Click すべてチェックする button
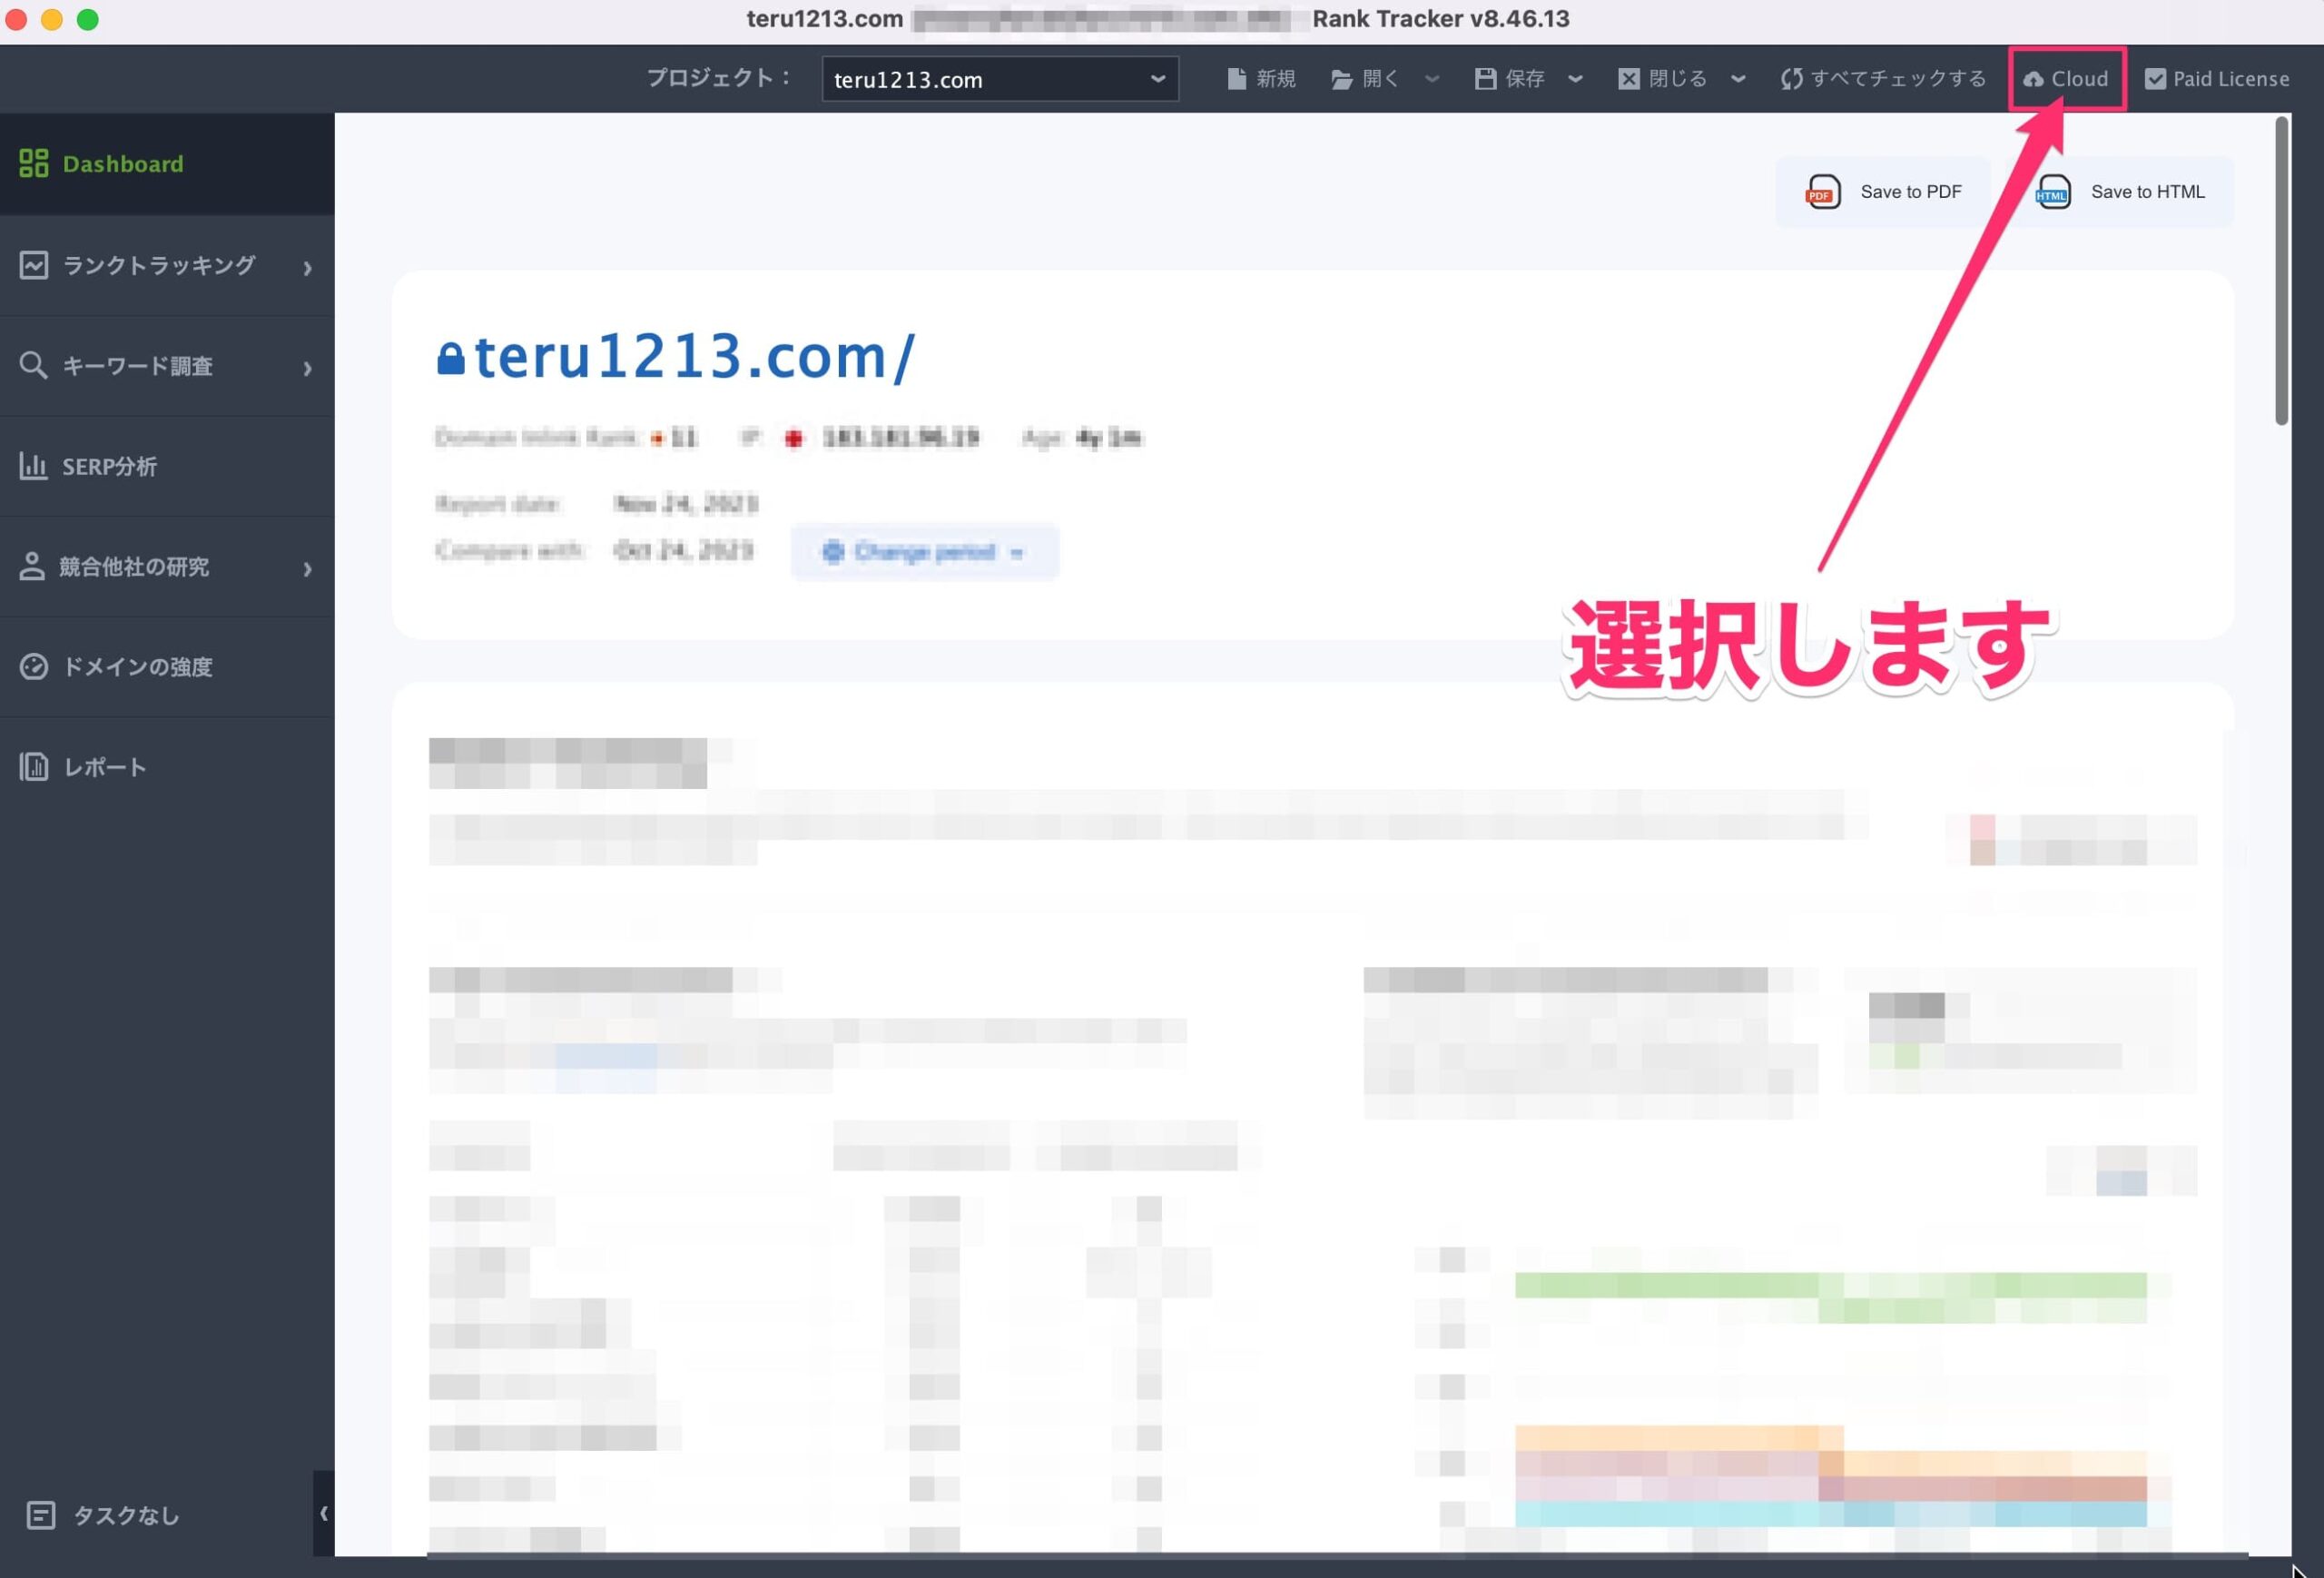2324x1578 pixels. pyautogui.click(x=1883, y=79)
